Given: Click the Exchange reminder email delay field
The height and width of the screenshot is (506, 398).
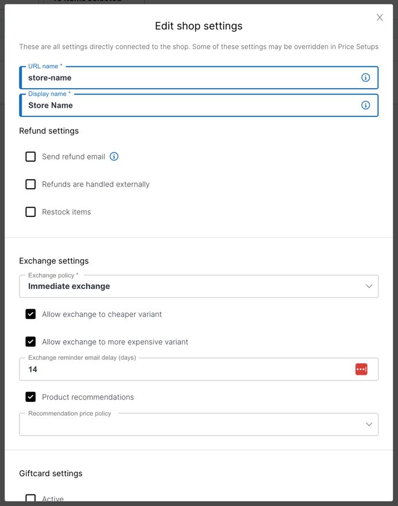Looking at the screenshot, I should (x=184, y=370).
